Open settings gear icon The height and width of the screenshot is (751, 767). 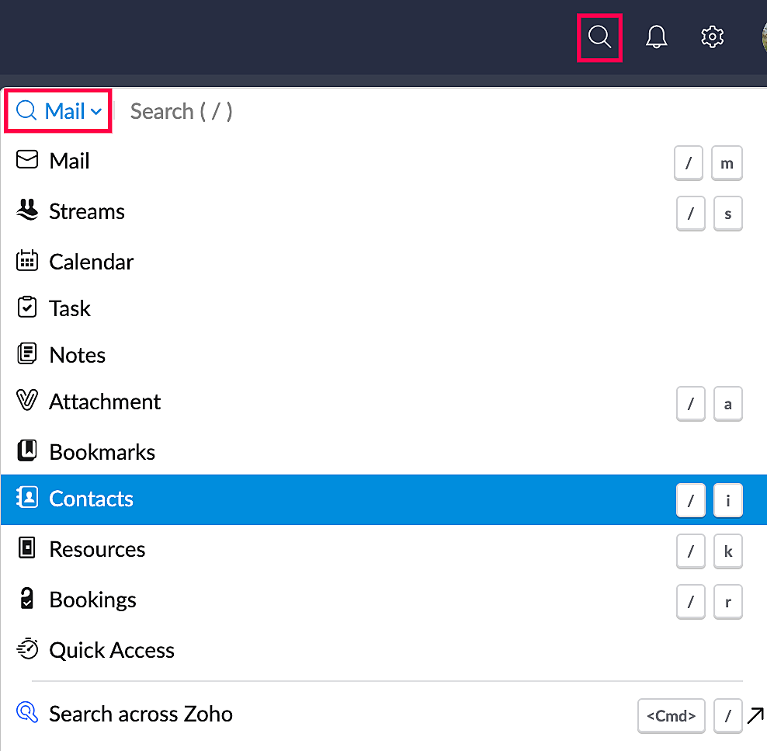(x=712, y=37)
